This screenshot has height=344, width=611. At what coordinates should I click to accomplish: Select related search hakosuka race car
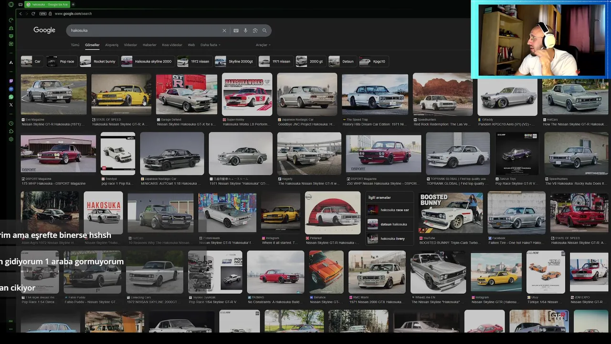tap(389, 210)
